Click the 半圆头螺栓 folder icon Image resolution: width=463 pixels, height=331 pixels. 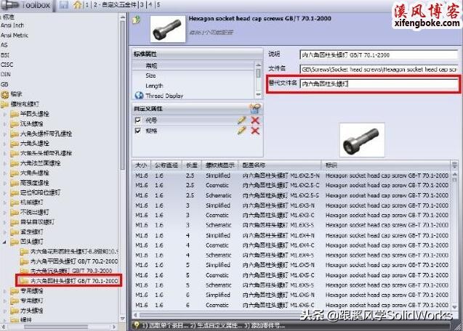[15, 114]
